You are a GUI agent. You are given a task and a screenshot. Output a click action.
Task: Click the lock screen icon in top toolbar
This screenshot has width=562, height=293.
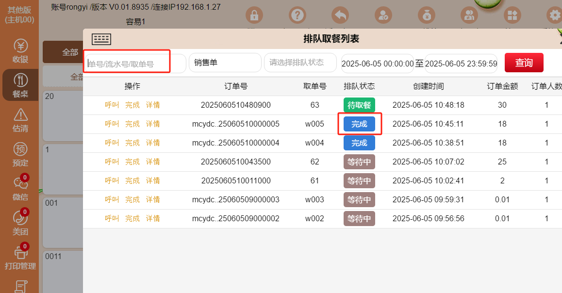pyautogui.click(x=254, y=16)
